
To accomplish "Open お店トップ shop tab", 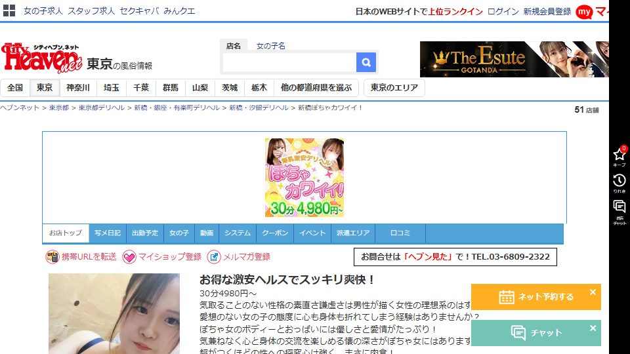I will [66, 233].
